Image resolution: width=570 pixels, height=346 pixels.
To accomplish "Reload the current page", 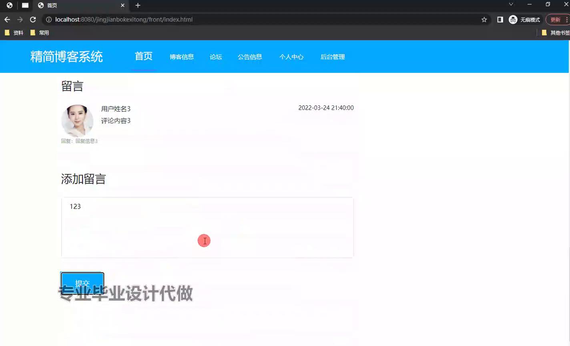I will tap(33, 19).
